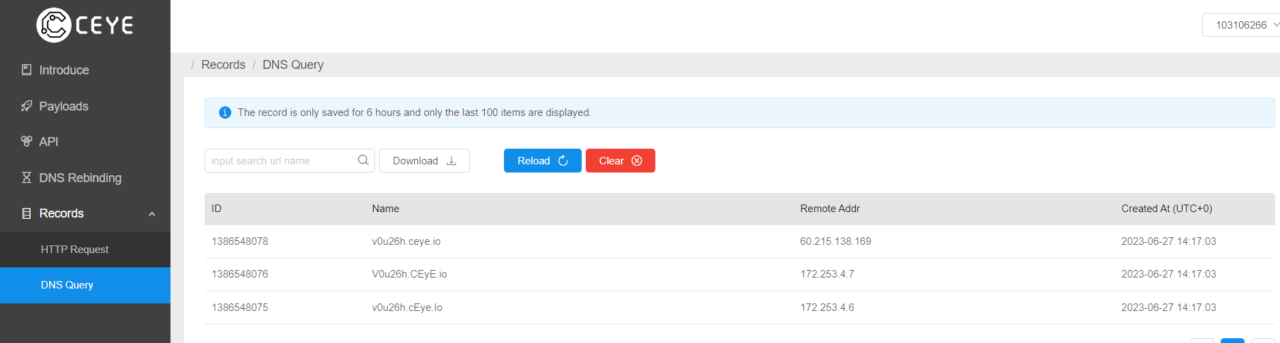Screen dimensions: 1280x343
Task: Click the Records breadcrumb link
Action: coord(223,65)
